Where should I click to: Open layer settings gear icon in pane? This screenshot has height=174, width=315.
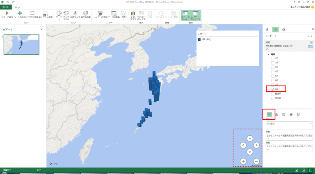283,30
